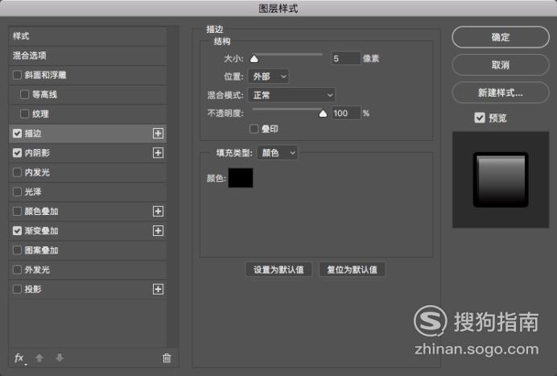The width and height of the screenshot is (557, 376).
Task: Uncheck the 描边 checkbox
Action: 17,134
